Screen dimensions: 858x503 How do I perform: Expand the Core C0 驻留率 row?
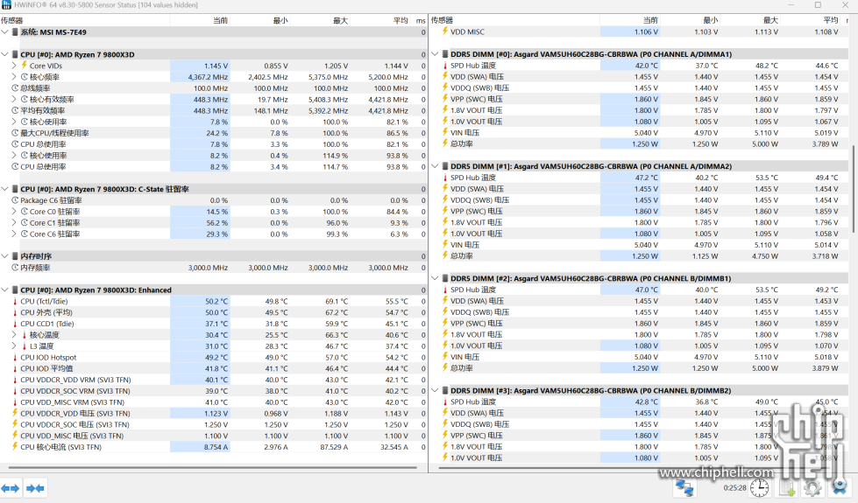pyautogui.click(x=14, y=212)
